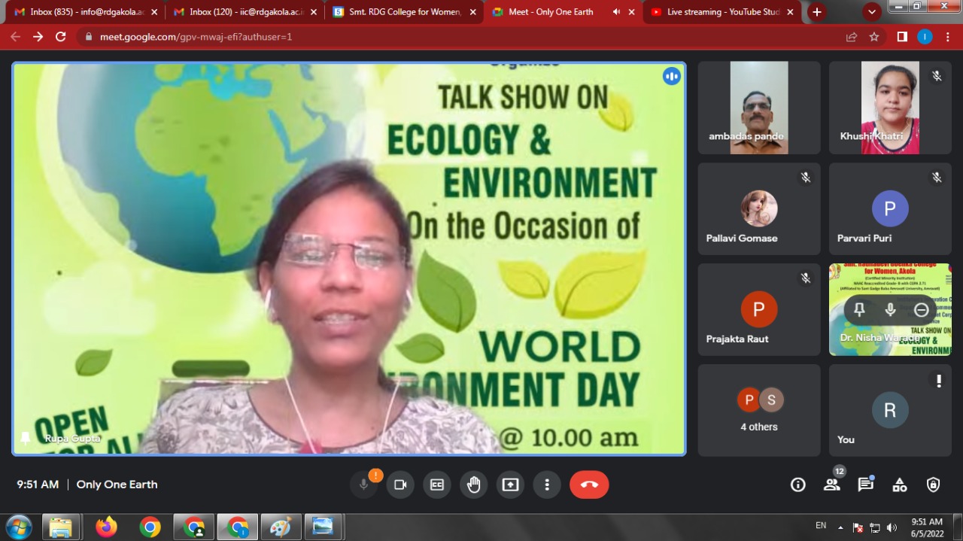Raise hand in the meeting
Screen dimensions: 963x541
click(x=473, y=485)
